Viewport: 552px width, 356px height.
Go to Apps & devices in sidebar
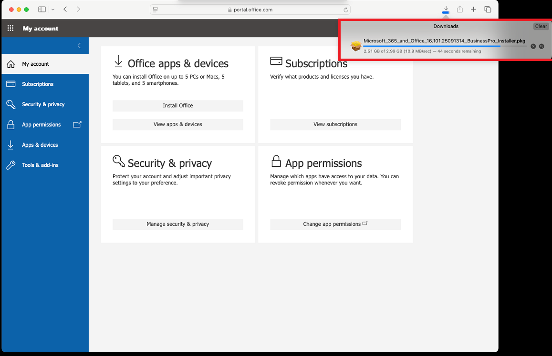click(x=40, y=145)
